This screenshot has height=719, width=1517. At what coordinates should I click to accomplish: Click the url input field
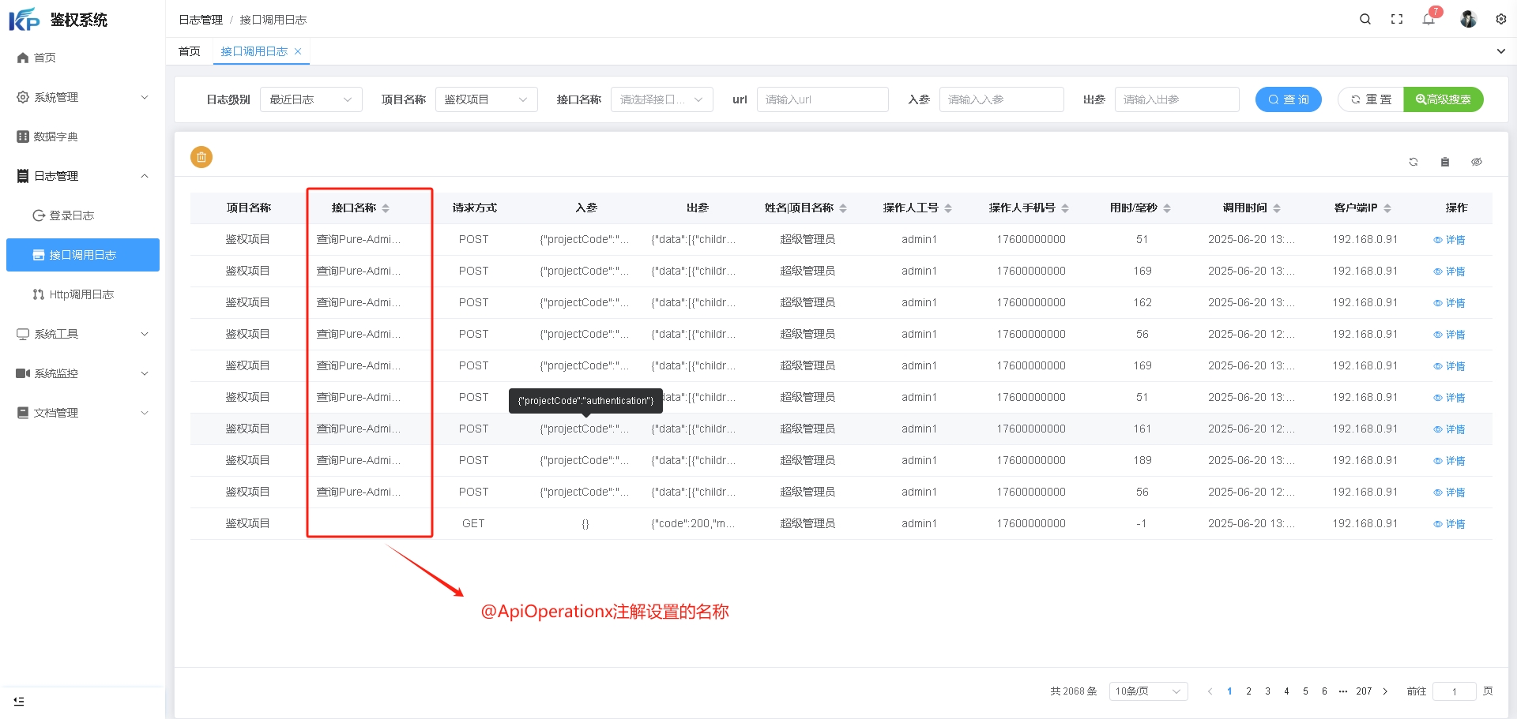click(x=822, y=99)
